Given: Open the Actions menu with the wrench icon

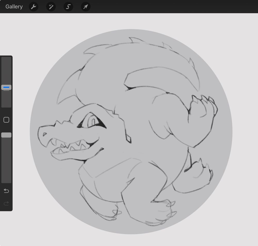Looking at the screenshot, I should 34,7.
